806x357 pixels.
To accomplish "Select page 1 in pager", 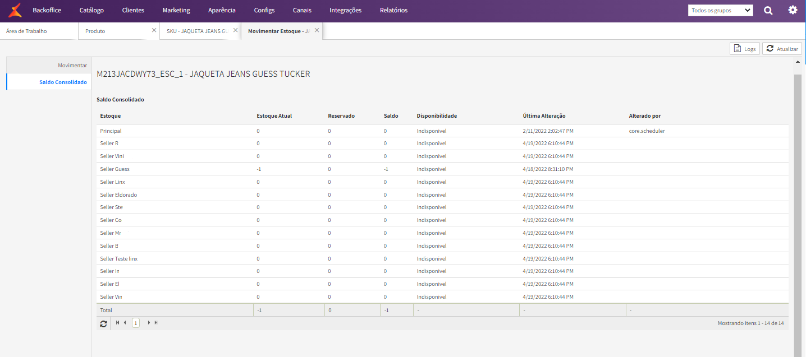I will click(x=136, y=323).
